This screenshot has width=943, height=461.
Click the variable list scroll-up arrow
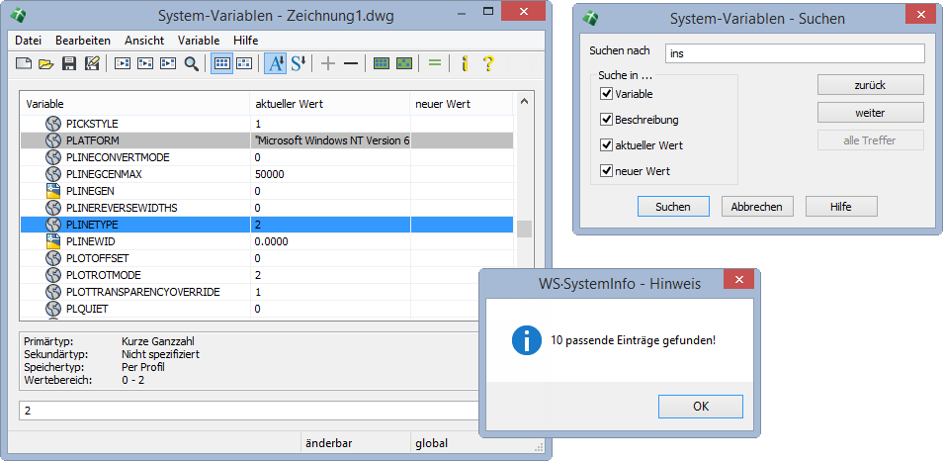[524, 102]
